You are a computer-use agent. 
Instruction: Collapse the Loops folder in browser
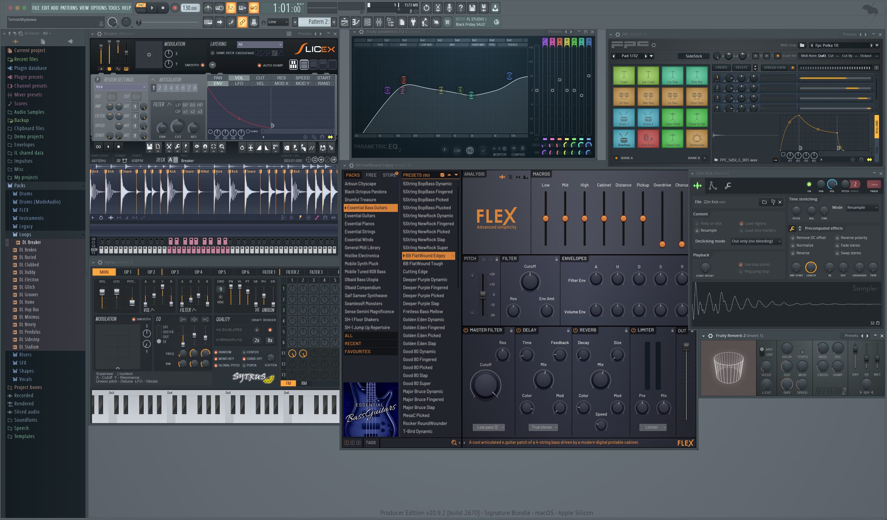point(25,234)
